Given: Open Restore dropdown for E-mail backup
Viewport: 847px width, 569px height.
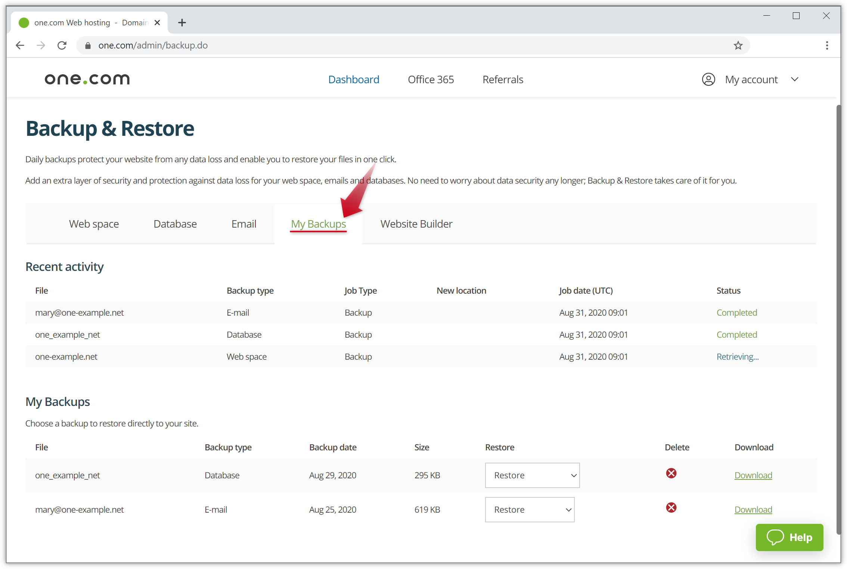Looking at the screenshot, I should pyautogui.click(x=530, y=510).
